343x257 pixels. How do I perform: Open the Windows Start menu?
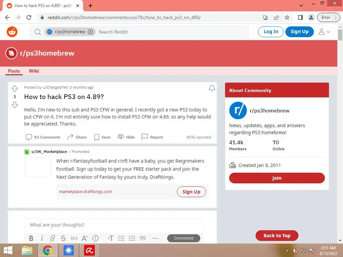[x=8, y=250]
